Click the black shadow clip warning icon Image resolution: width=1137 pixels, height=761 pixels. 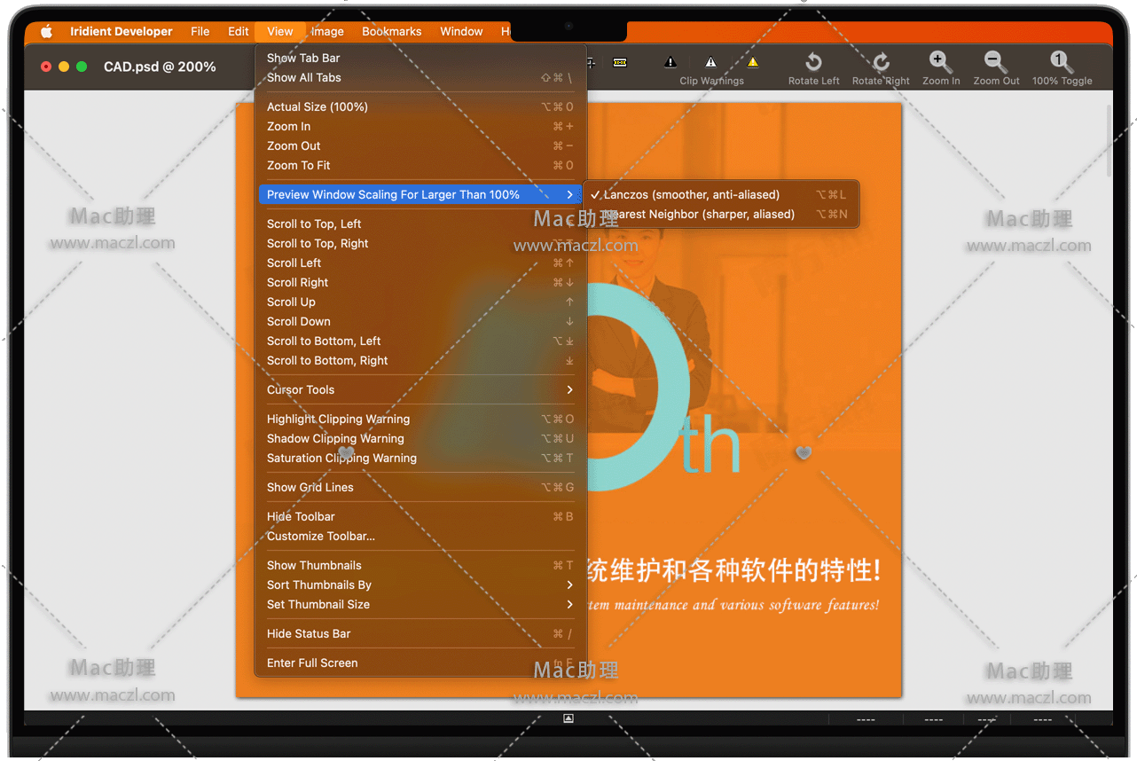(670, 62)
